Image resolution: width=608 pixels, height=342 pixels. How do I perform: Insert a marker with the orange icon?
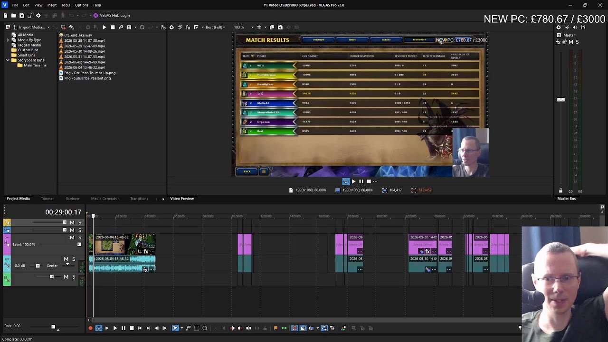(x=275, y=328)
